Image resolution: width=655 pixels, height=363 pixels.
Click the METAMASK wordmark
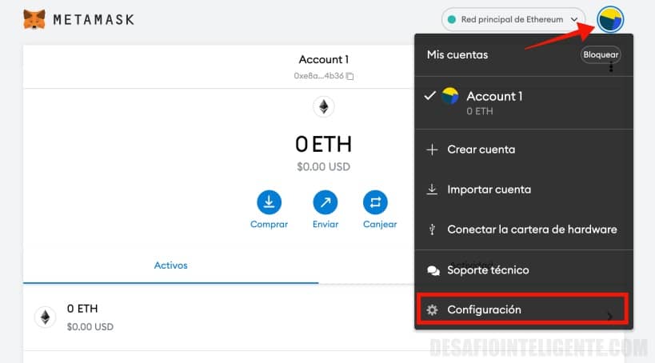click(x=94, y=20)
